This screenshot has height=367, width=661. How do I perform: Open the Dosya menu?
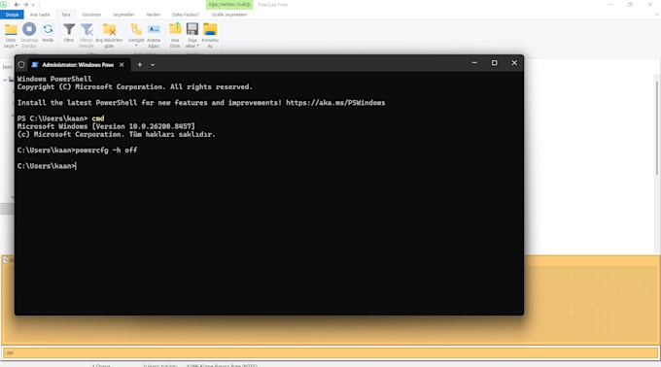coord(12,15)
